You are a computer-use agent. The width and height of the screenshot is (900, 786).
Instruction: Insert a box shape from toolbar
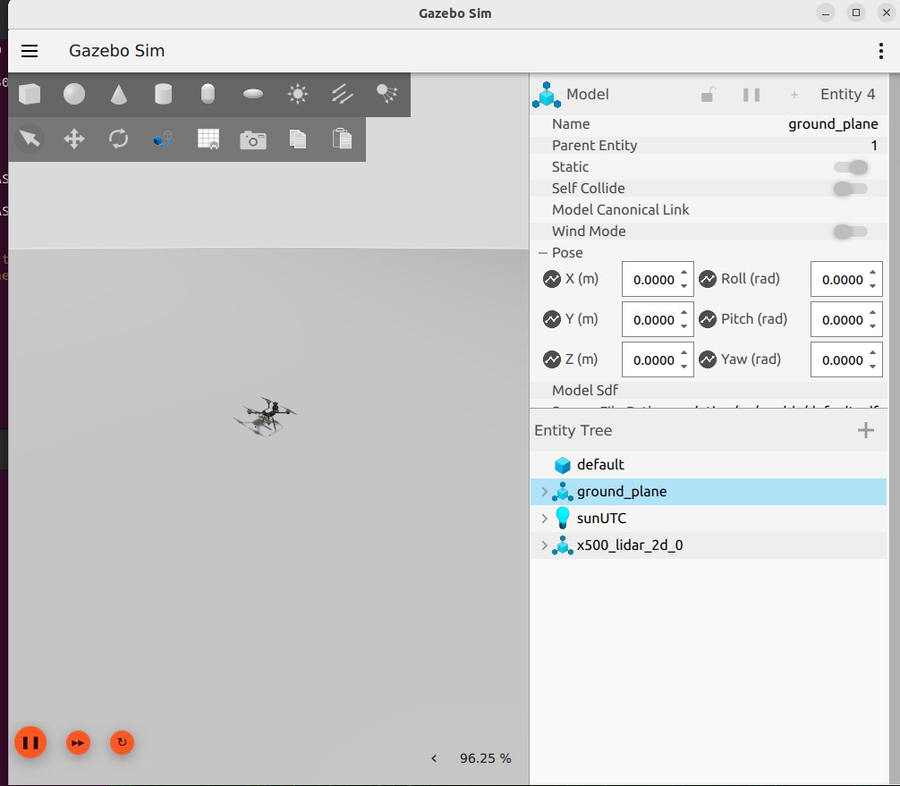[x=30, y=94]
